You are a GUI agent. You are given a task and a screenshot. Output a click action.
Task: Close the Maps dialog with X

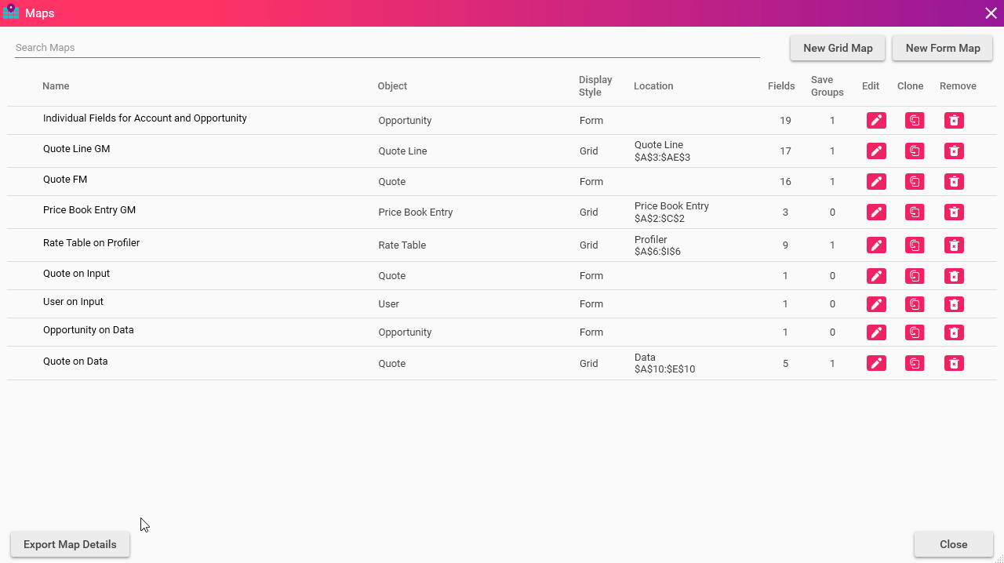pos(991,13)
